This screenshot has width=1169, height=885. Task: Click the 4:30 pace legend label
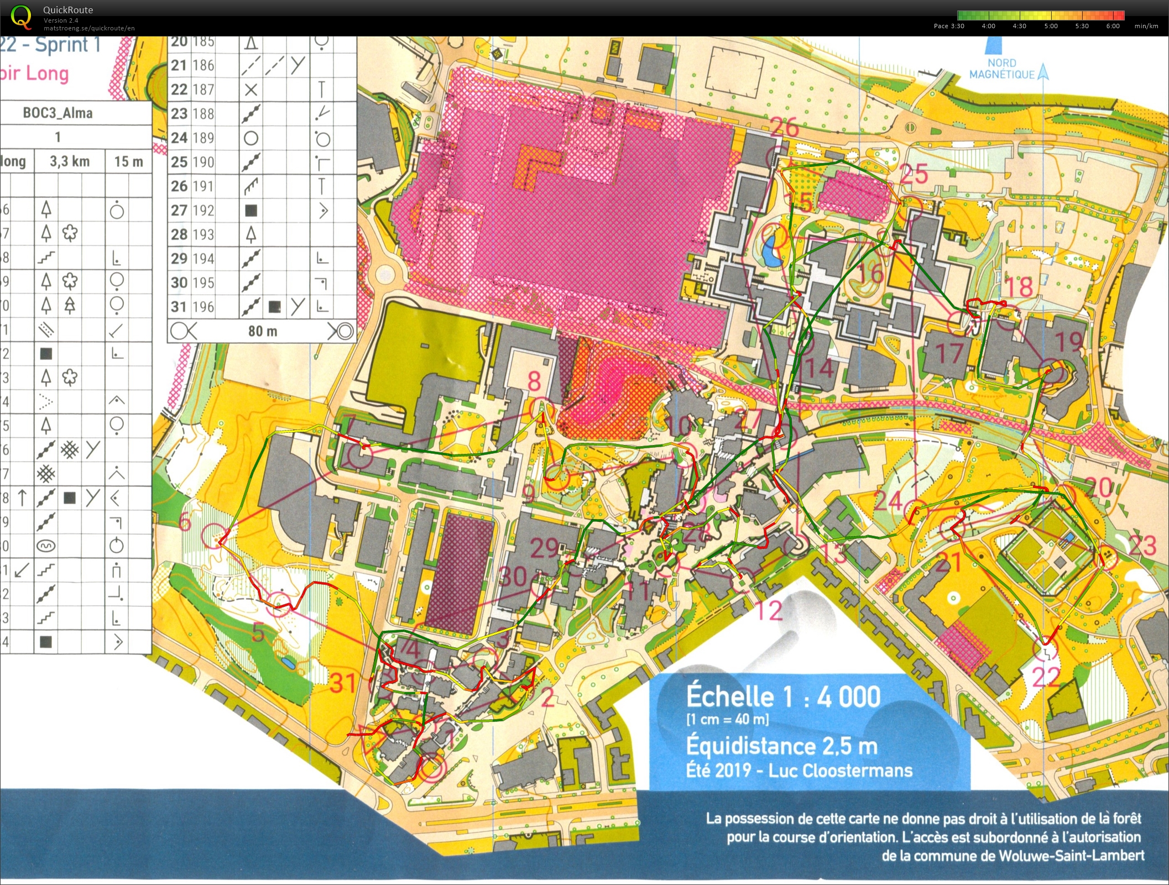[x=1019, y=26]
